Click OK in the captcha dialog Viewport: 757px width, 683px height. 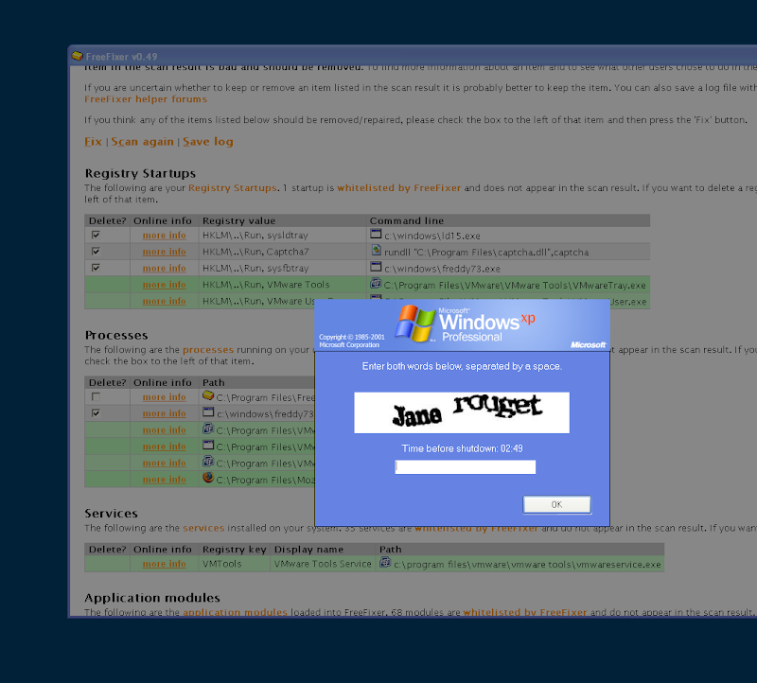tap(556, 504)
